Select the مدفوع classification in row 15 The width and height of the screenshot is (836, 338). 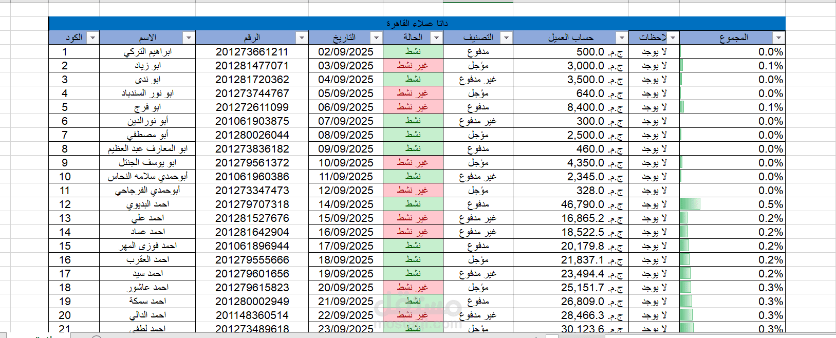[x=478, y=246]
